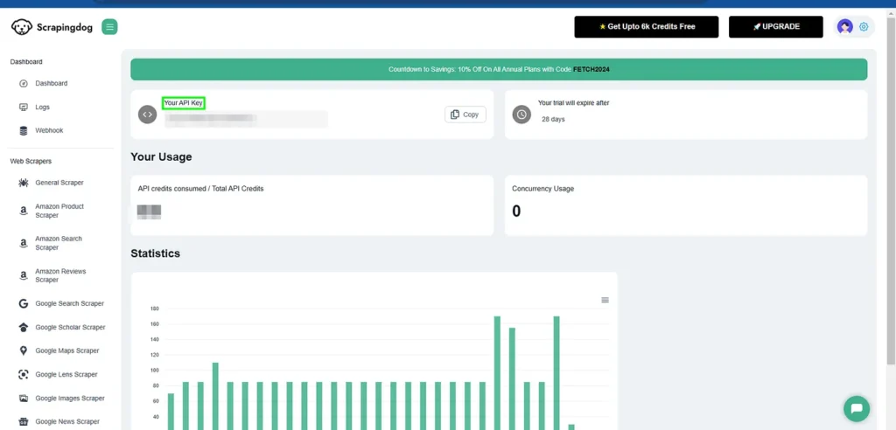Open the settings gear icon

click(x=864, y=27)
